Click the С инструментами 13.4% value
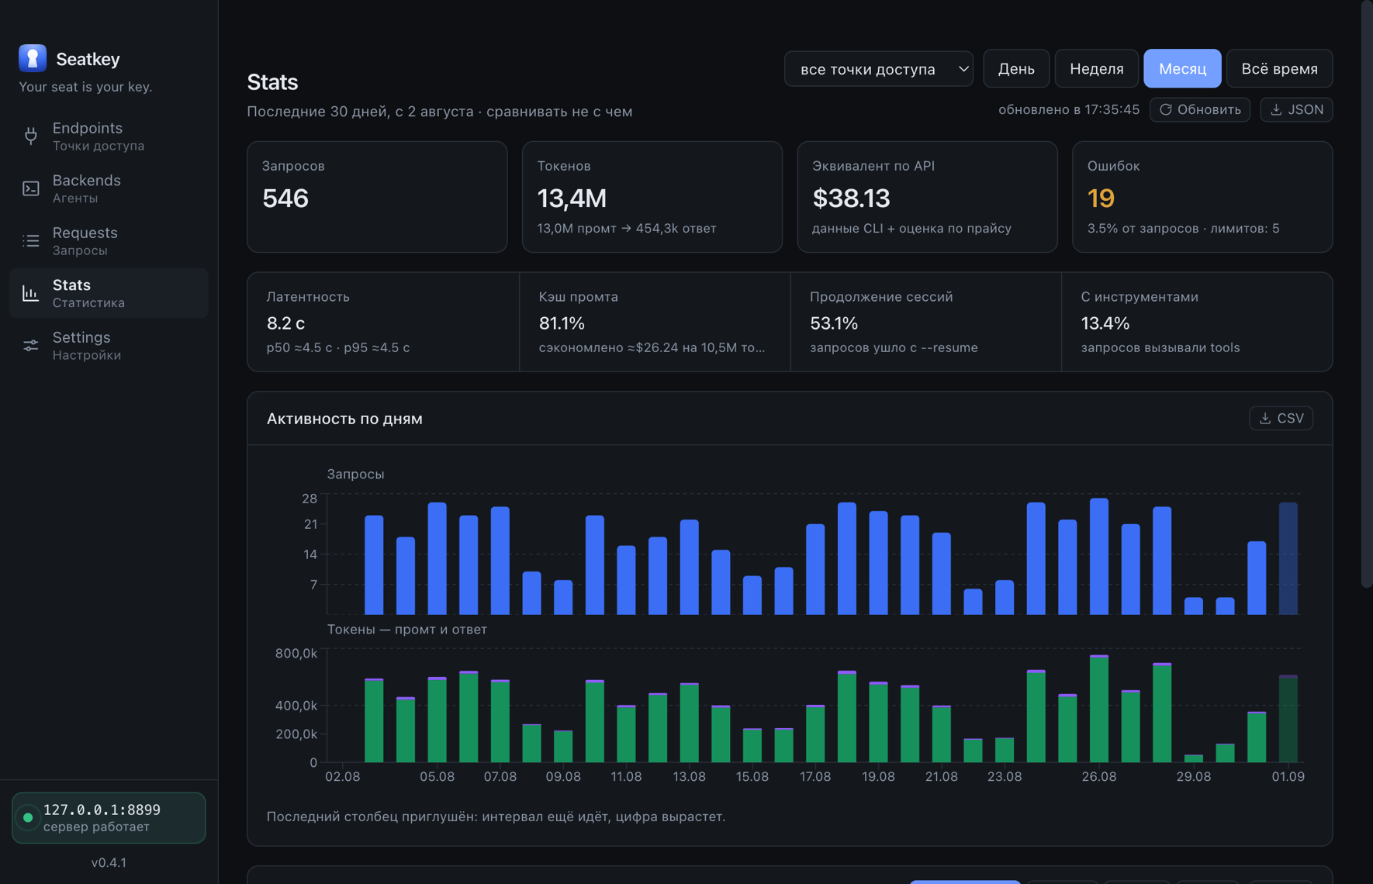Screen dimensions: 1373x884 [x=1105, y=323]
